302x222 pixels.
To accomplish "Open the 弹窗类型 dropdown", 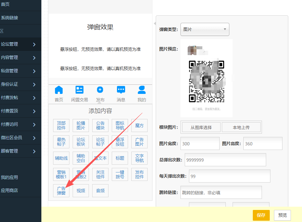I will 205,29.
